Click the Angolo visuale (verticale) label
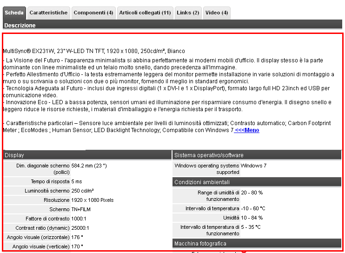Image resolution: width=345 pixels, height=253 pixels. (x=41, y=246)
